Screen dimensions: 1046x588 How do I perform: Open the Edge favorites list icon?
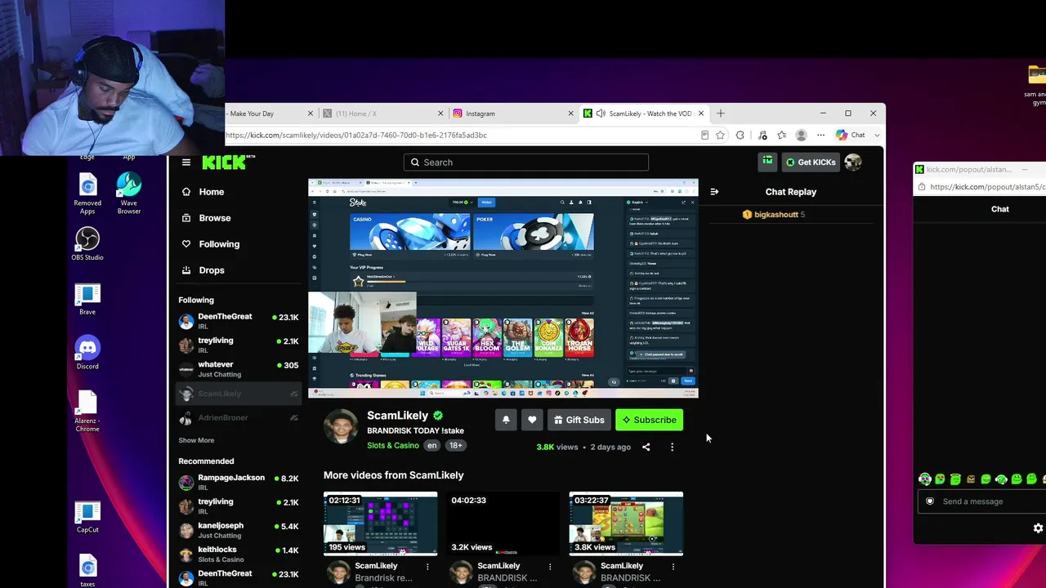pyautogui.click(x=781, y=135)
